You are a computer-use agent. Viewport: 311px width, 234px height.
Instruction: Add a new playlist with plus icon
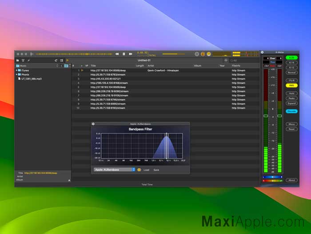pyautogui.click(x=226, y=60)
